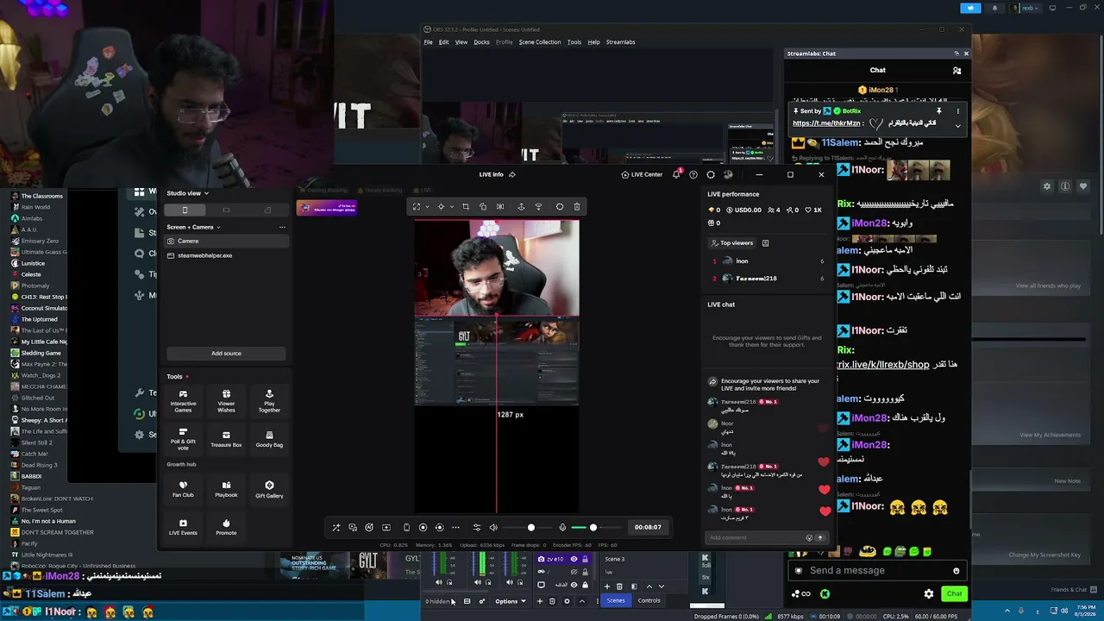Open the audio mixer settings icon
This screenshot has height=621, width=1104.
point(477,528)
